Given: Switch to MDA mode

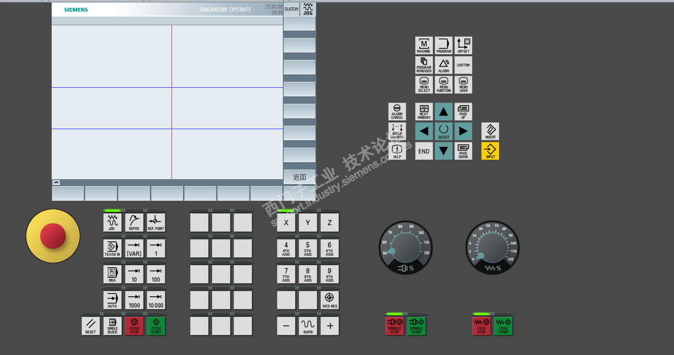Looking at the screenshot, I should coord(112,274).
